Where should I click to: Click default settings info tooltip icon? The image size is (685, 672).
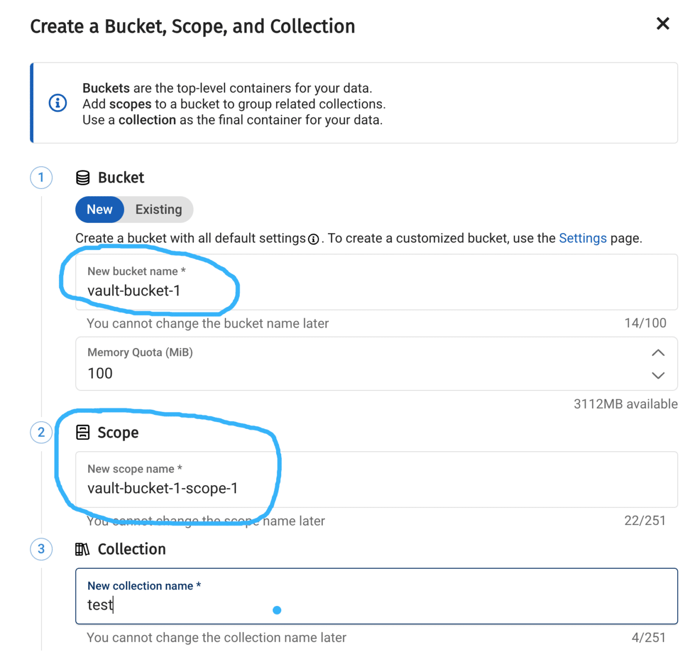pyautogui.click(x=313, y=239)
